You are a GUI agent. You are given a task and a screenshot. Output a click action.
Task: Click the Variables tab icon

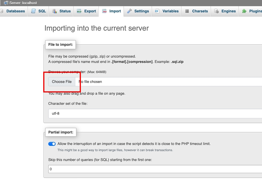157,11
